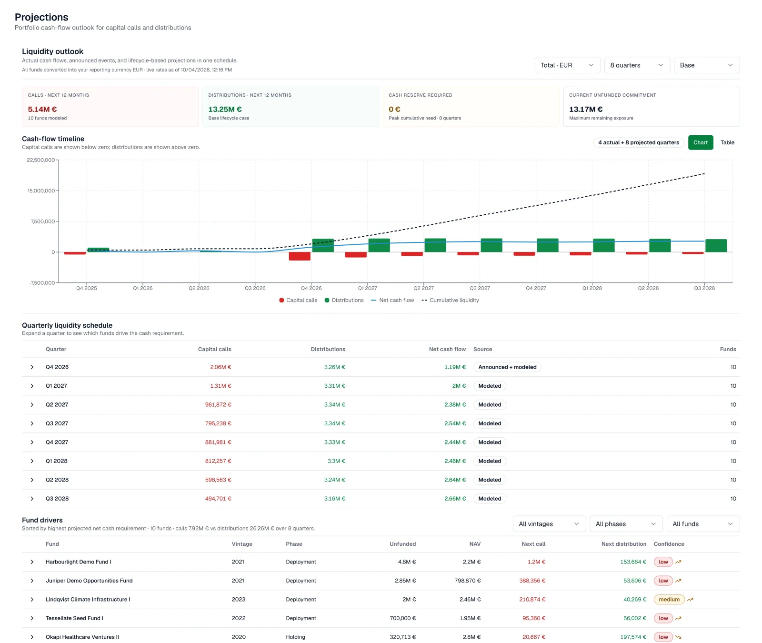Expand Harbourlight Demo Fund I row

coord(32,562)
